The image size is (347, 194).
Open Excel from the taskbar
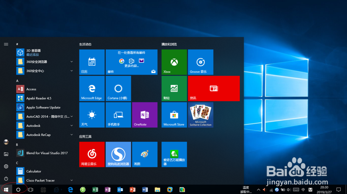coord(95,189)
